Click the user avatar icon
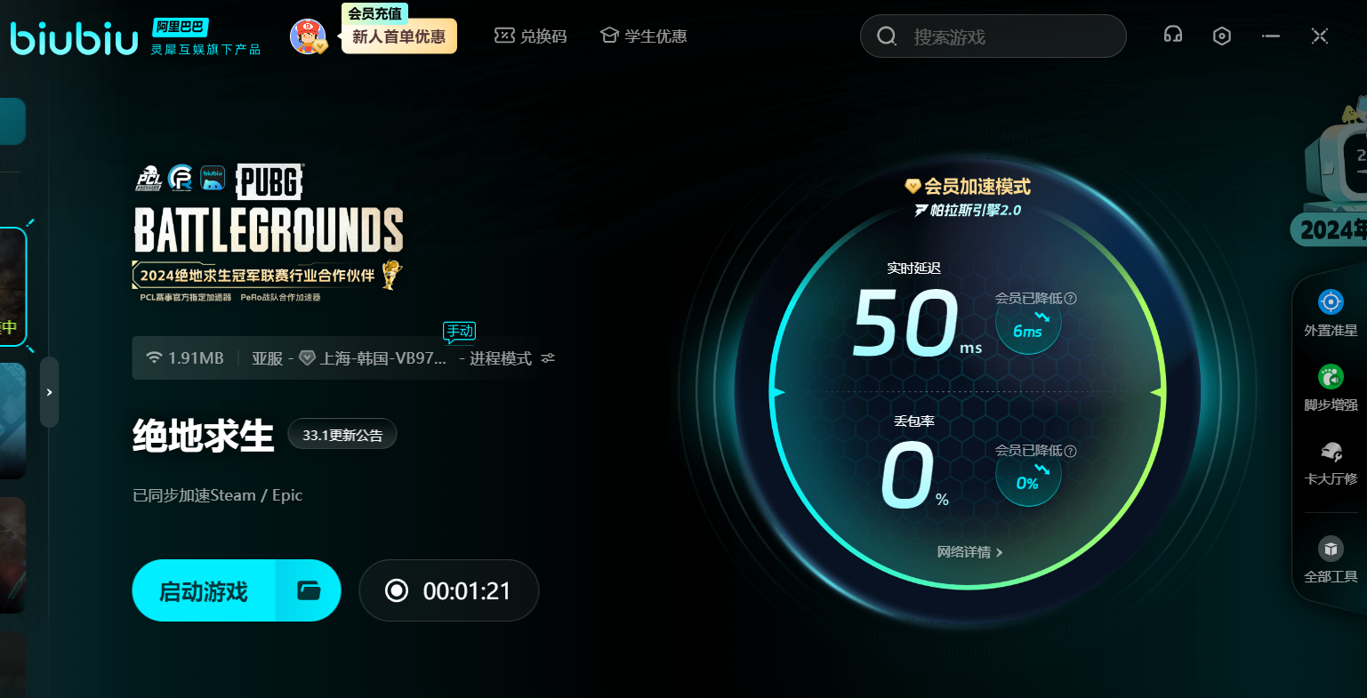Viewport: 1367px width, 698px height. pyautogui.click(x=307, y=36)
